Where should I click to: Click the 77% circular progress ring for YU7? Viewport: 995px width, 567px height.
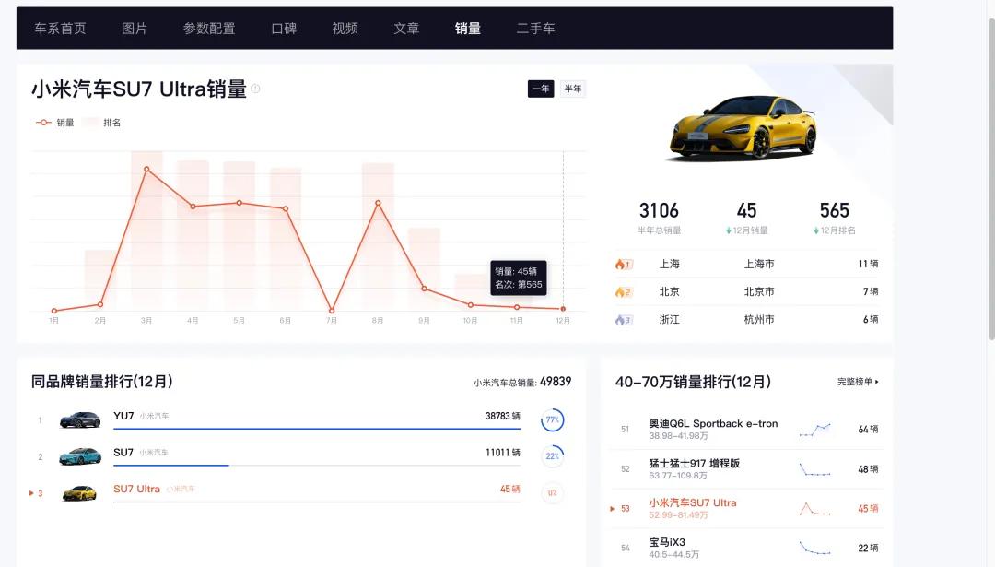pyautogui.click(x=553, y=418)
